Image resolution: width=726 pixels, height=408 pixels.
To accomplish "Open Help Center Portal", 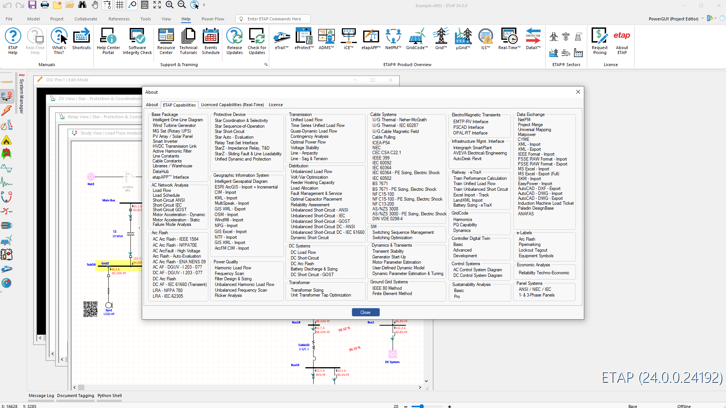I will [108, 41].
